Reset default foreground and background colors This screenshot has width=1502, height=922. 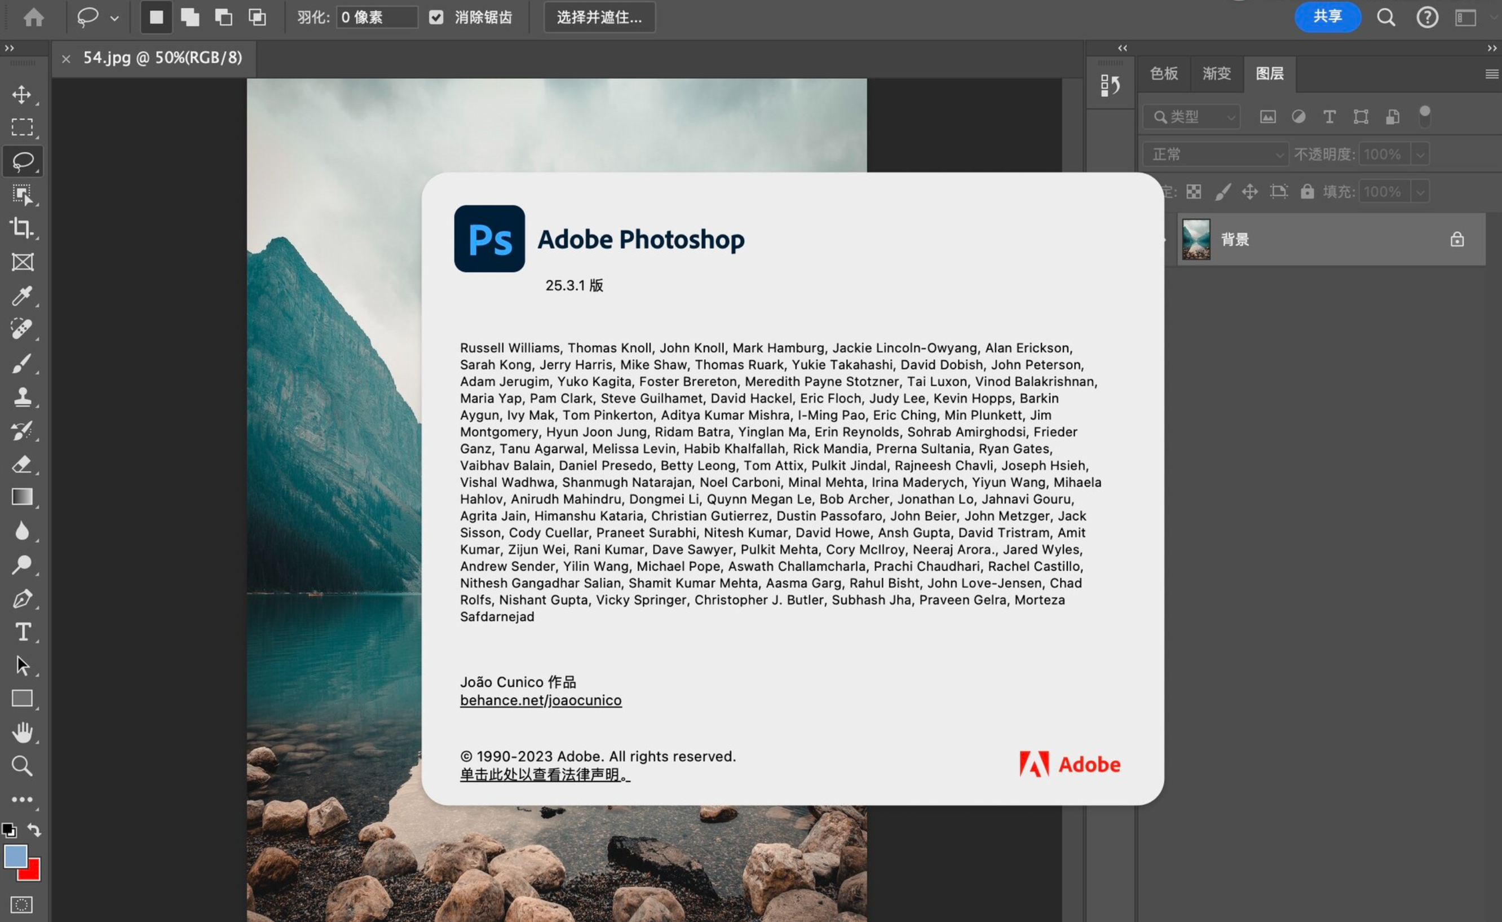tap(8, 830)
